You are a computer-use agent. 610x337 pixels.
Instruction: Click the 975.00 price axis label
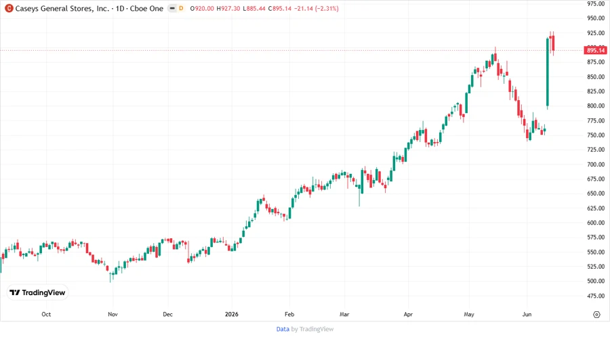coord(596,3)
